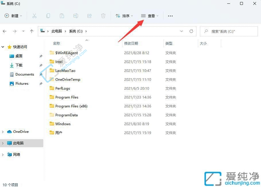The image size is (261, 187).
Task: Click the 10 个项目 status bar text
Action: [10, 185]
